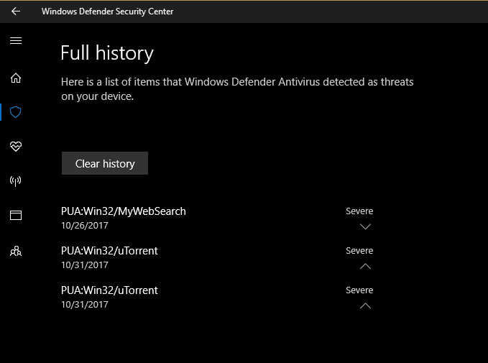
Task: Select Virus & threat protection shield icon
Action: coord(16,112)
